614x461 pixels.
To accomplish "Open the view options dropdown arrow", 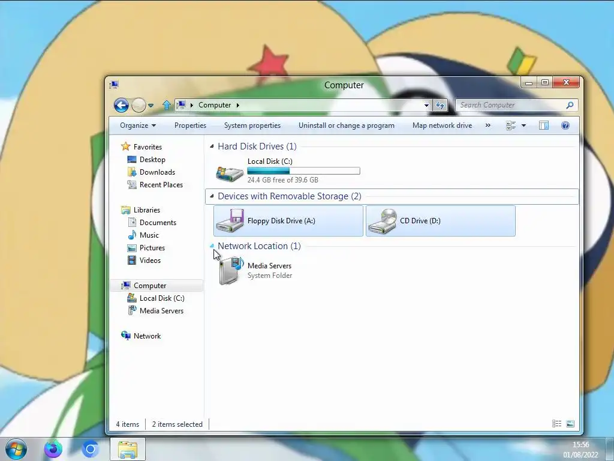I will pyautogui.click(x=523, y=125).
